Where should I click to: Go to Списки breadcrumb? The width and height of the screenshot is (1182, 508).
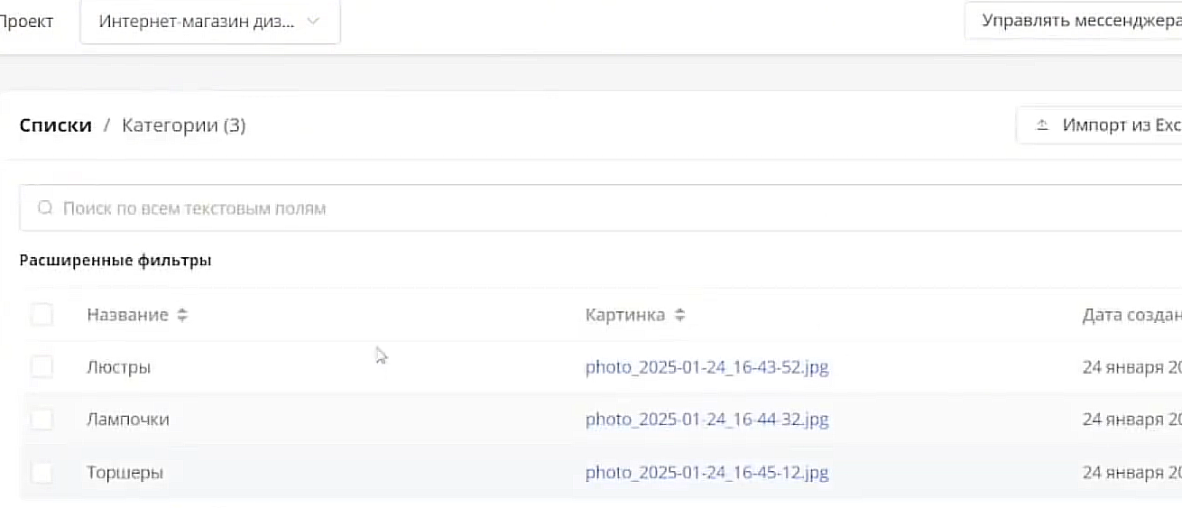(x=56, y=125)
